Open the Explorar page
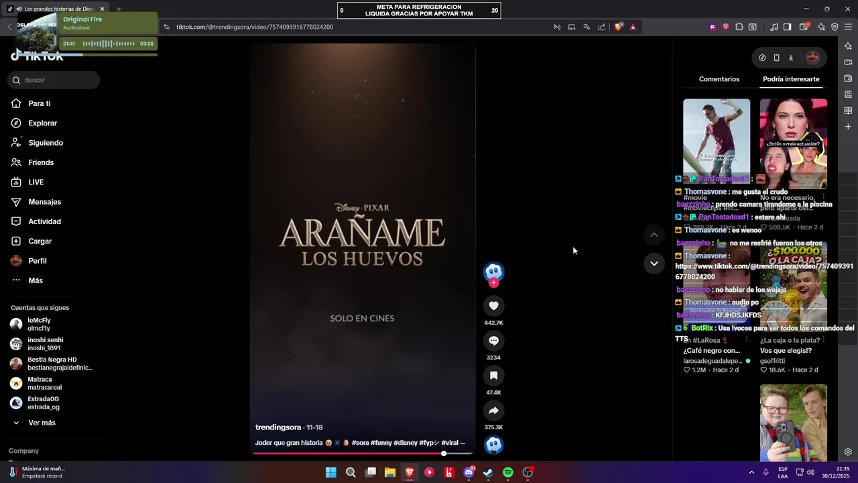This screenshot has height=483, width=858. (x=42, y=123)
